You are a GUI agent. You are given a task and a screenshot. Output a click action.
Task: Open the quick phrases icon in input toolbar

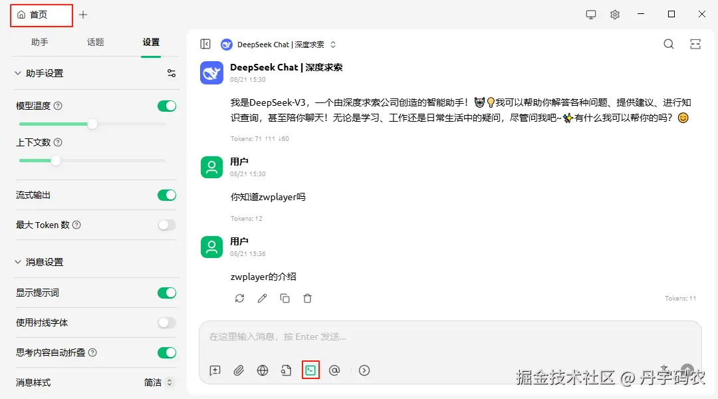coord(215,370)
